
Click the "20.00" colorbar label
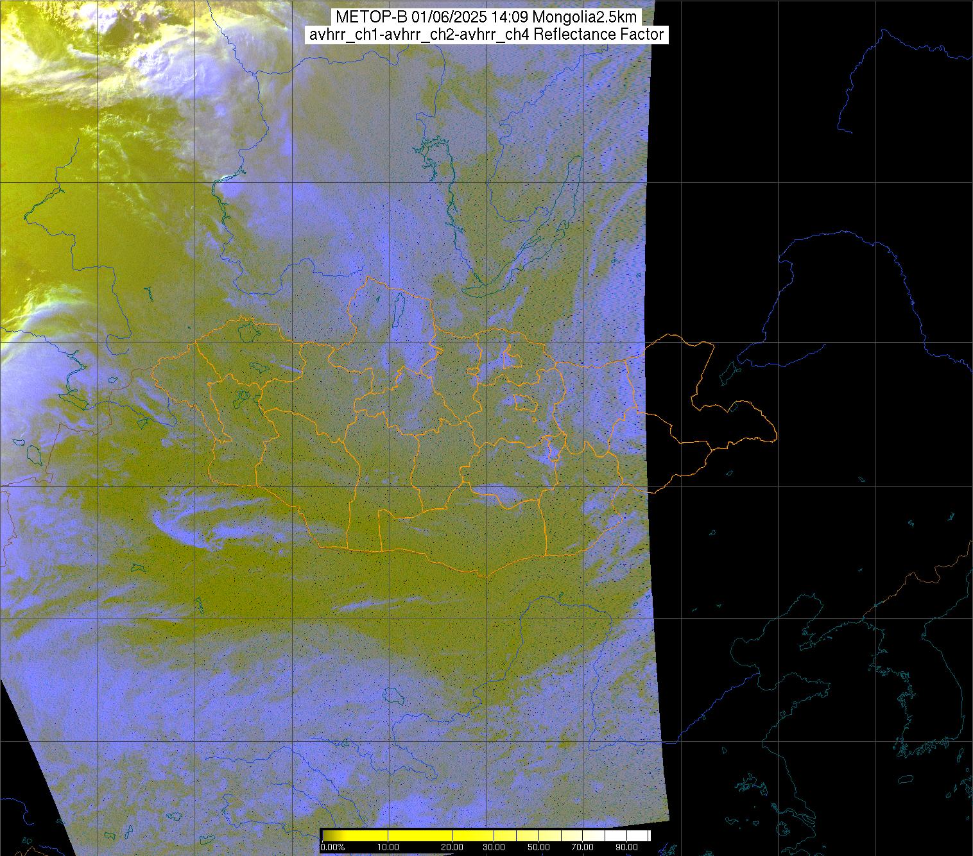[453, 848]
